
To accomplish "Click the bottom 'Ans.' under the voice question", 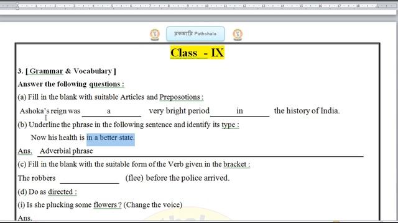I will click(25, 217).
